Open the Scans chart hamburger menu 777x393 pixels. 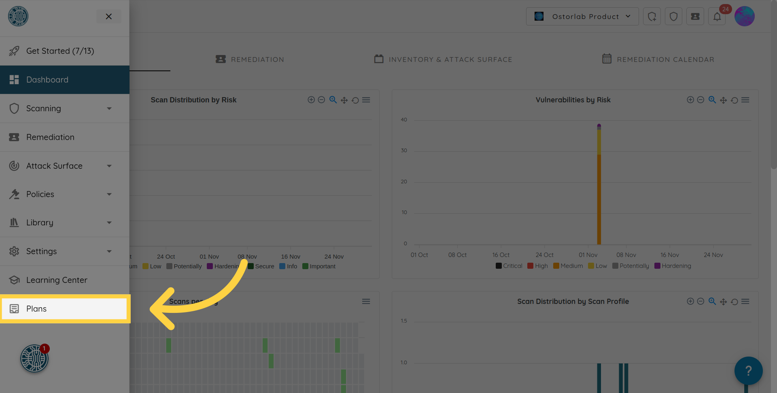(366, 302)
